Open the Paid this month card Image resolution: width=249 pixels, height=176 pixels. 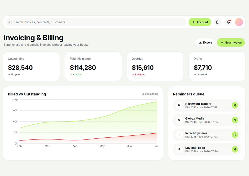93,66
